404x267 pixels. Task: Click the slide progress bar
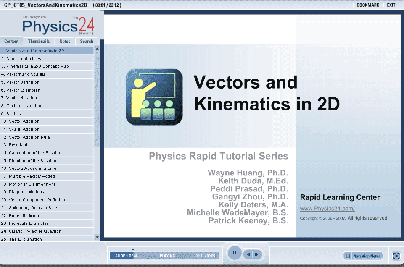pyautogui.click(x=164, y=256)
